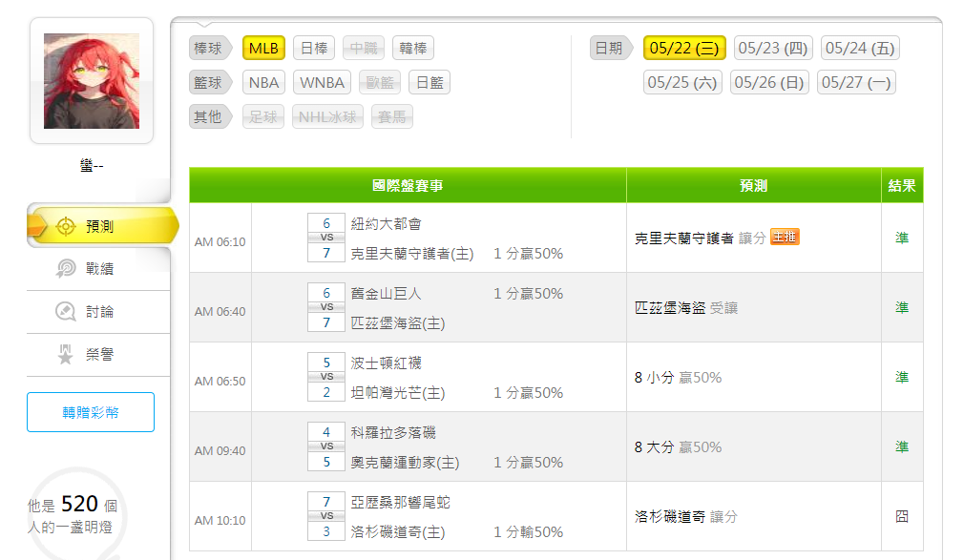Click team name 洛杉磯道奇(主)
Image resolution: width=964 pixels, height=560 pixels.
tap(398, 531)
